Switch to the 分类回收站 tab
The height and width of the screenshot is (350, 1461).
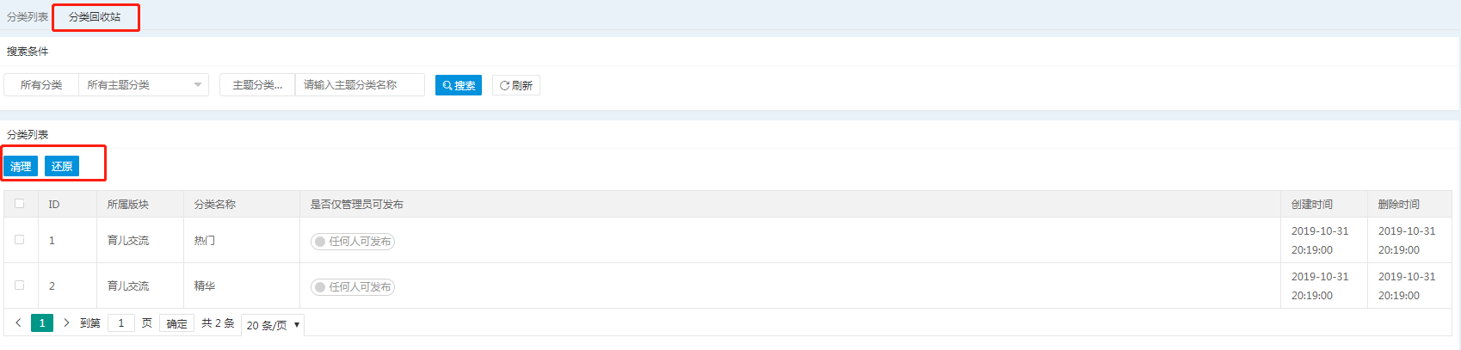[x=95, y=17]
